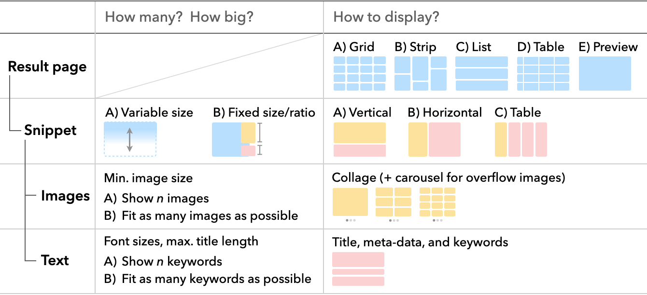
Task: Click the single-image collage thumbnail
Action: click(x=350, y=202)
